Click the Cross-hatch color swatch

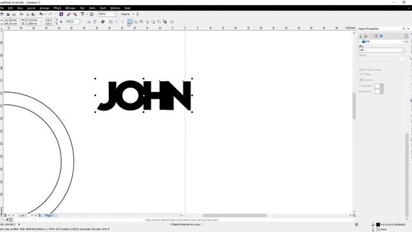pos(379,86)
